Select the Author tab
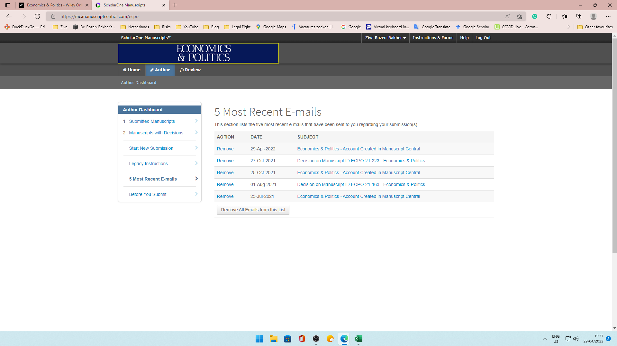The height and width of the screenshot is (346, 617). coord(160,70)
